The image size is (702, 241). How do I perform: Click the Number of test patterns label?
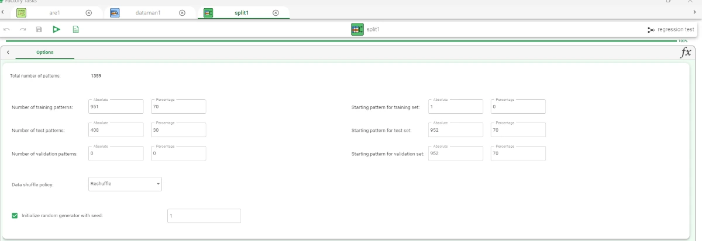click(38, 131)
